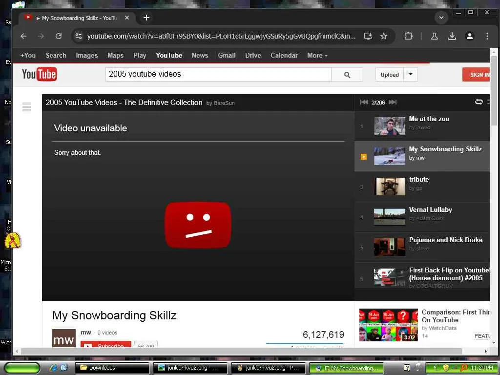Click the red Sign In button
This screenshot has width=500, height=375.
coord(477,75)
